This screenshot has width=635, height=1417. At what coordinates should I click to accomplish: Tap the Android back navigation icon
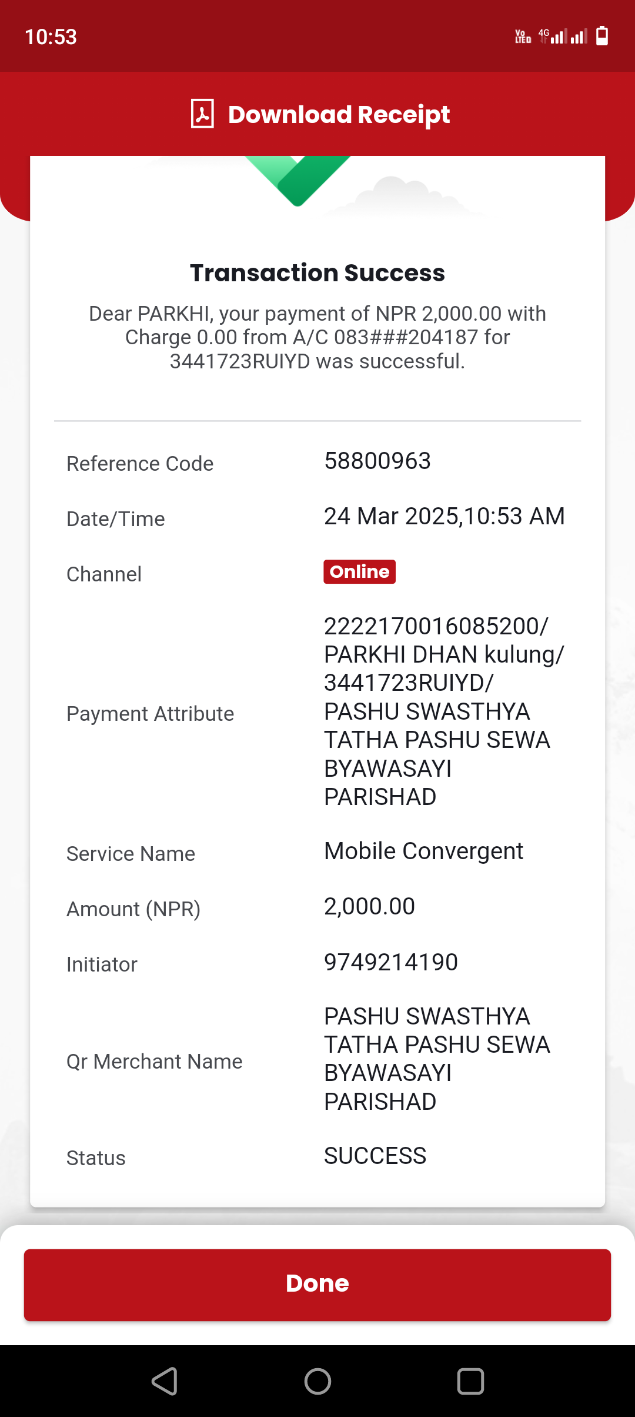click(165, 1381)
